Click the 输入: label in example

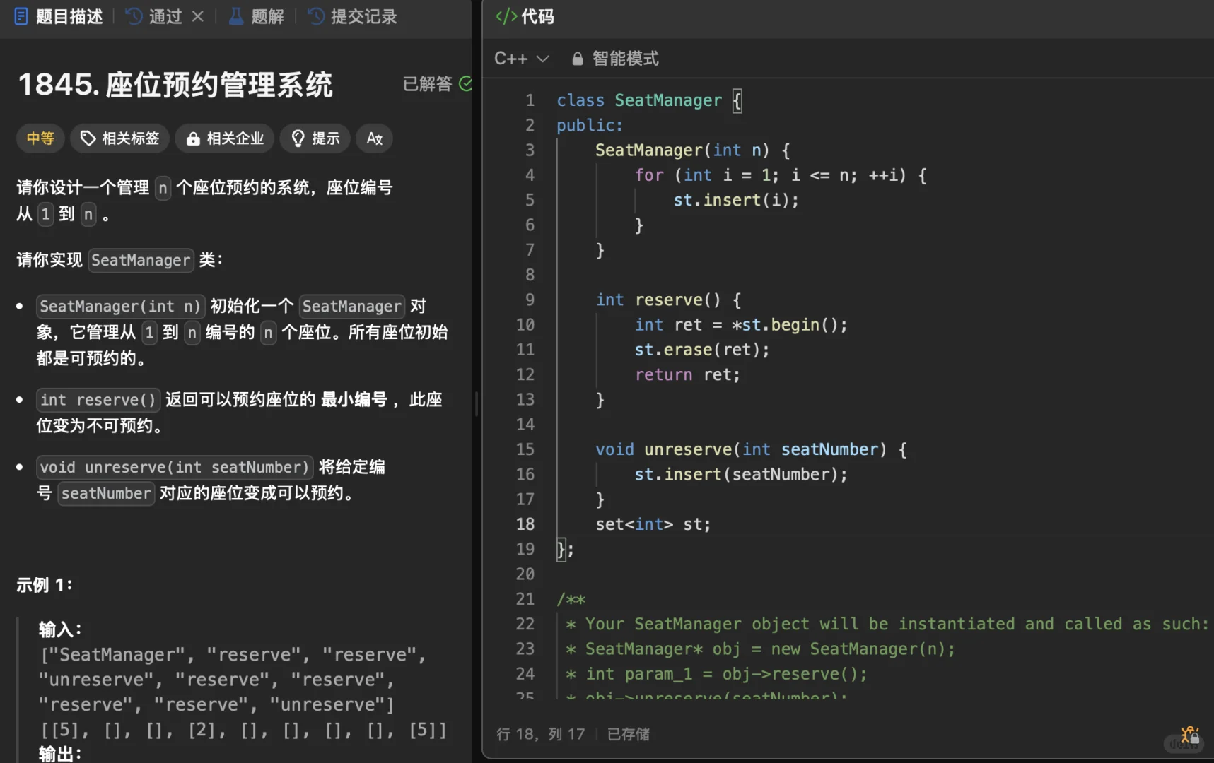click(x=60, y=629)
